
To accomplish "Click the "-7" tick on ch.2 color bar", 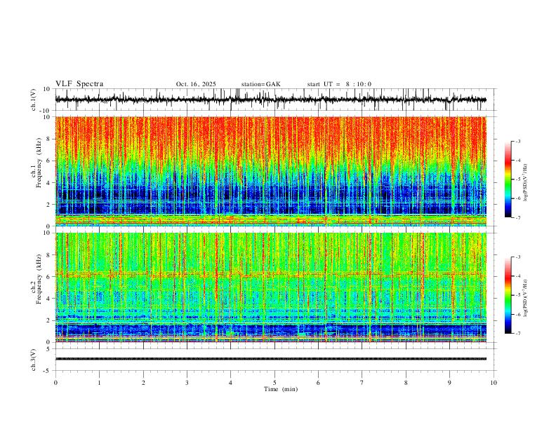I will pyautogui.click(x=518, y=334).
